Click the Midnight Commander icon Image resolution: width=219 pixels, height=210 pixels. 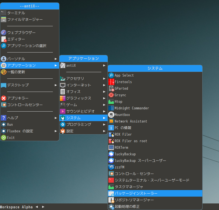click(x=111, y=108)
